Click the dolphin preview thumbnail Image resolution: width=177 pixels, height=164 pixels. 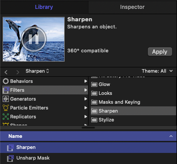pyautogui.click(x=34, y=39)
